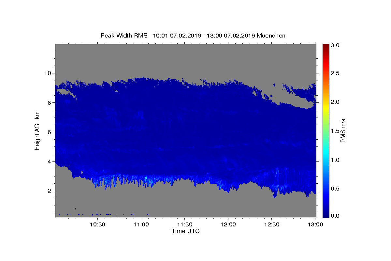Pick the green middle of colorbar
The width and height of the screenshot is (391, 261).
click(x=326, y=130)
